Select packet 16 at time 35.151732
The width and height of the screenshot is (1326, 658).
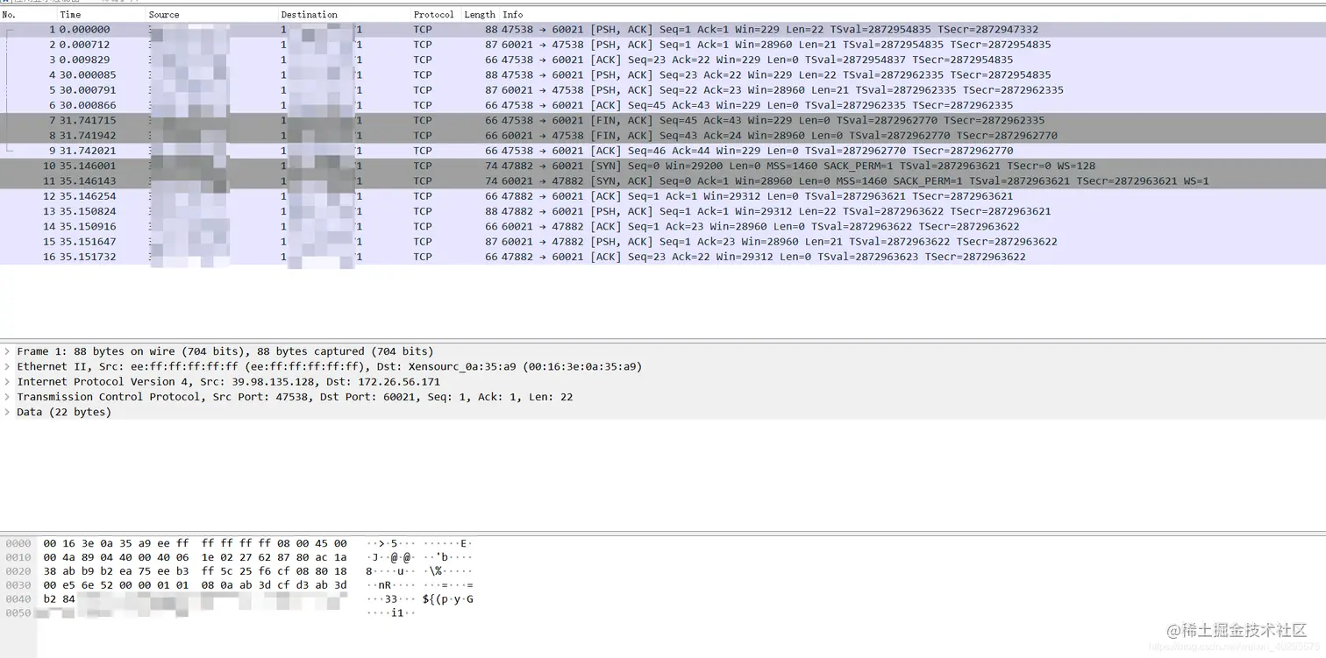pos(663,257)
